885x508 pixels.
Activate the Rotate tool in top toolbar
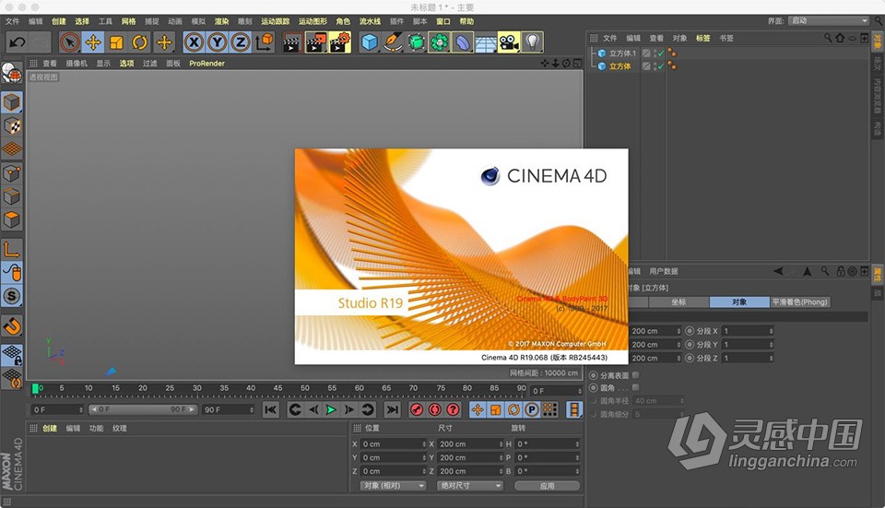pyautogui.click(x=139, y=42)
